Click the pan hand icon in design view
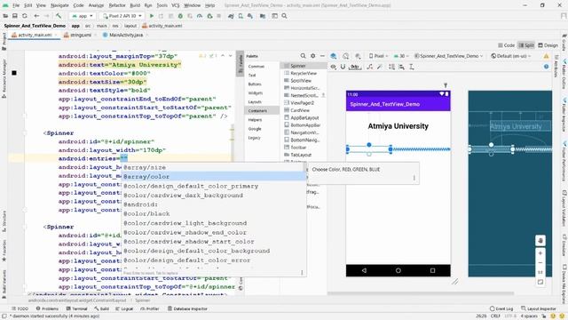Viewport: 568px width, 320px height. point(540,241)
